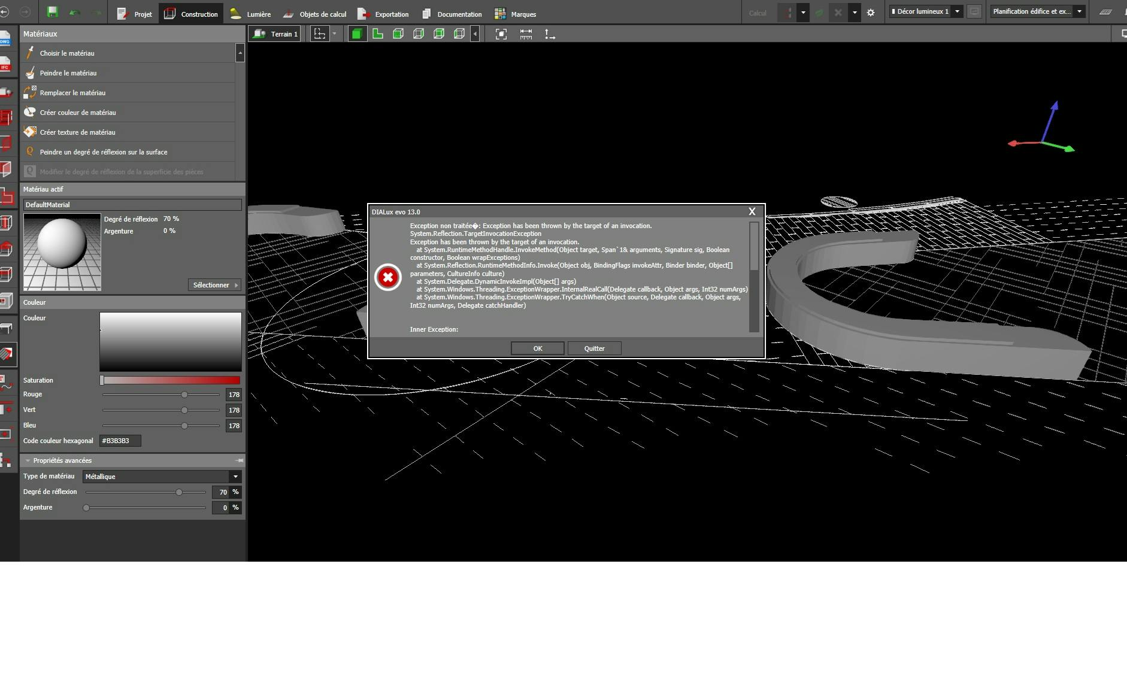Click the Remplacer le matériau swap icon
Viewport: 1127px width, 685px height.
[30, 92]
